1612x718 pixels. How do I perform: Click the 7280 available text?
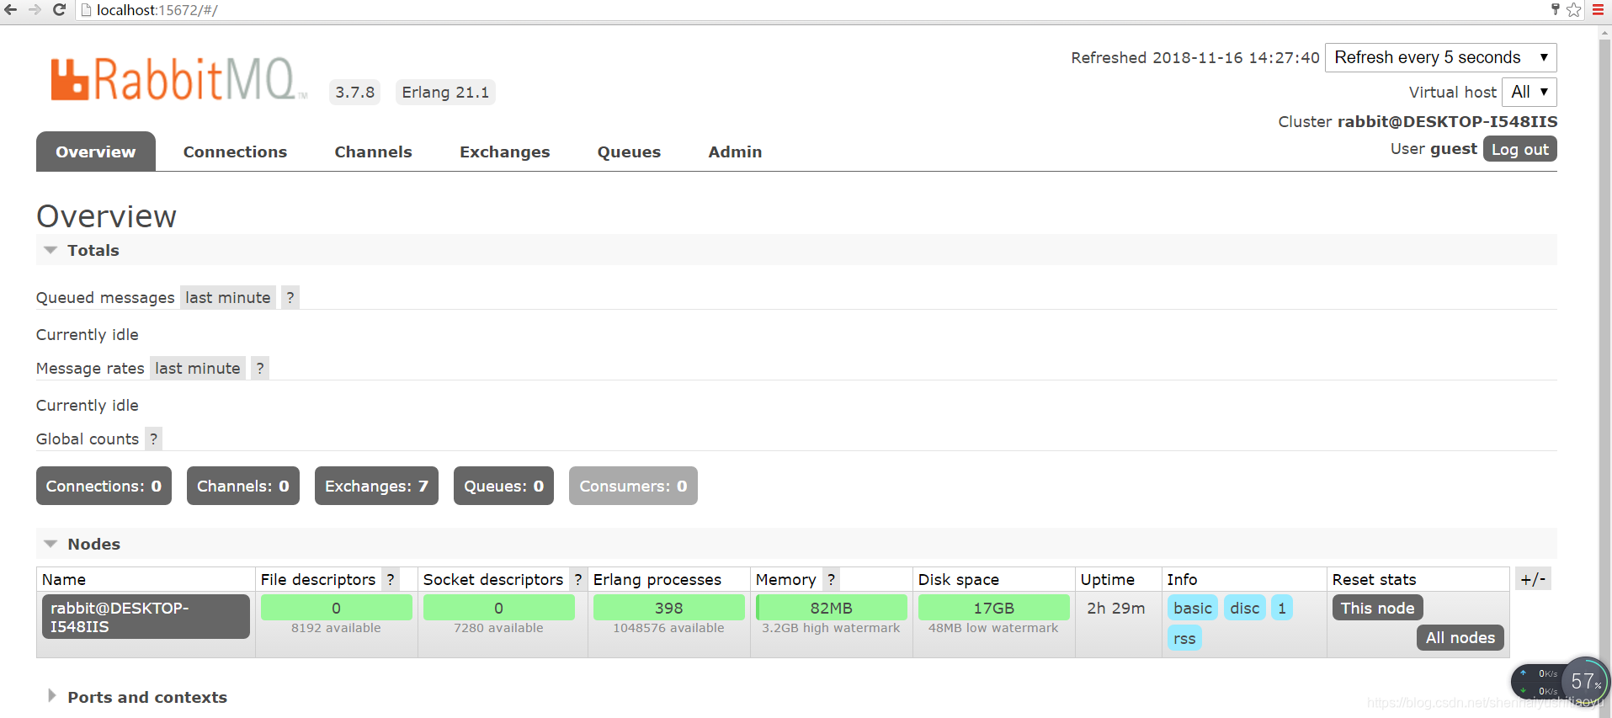498,628
